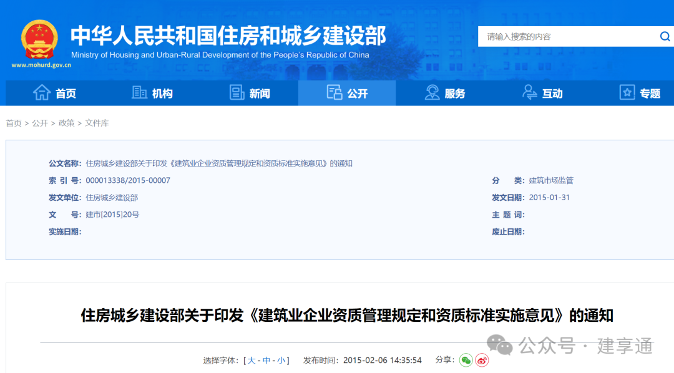Go to 首页 in the breadcrumb
The height and width of the screenshot is (373, 674).
click(x=14, y=124)
